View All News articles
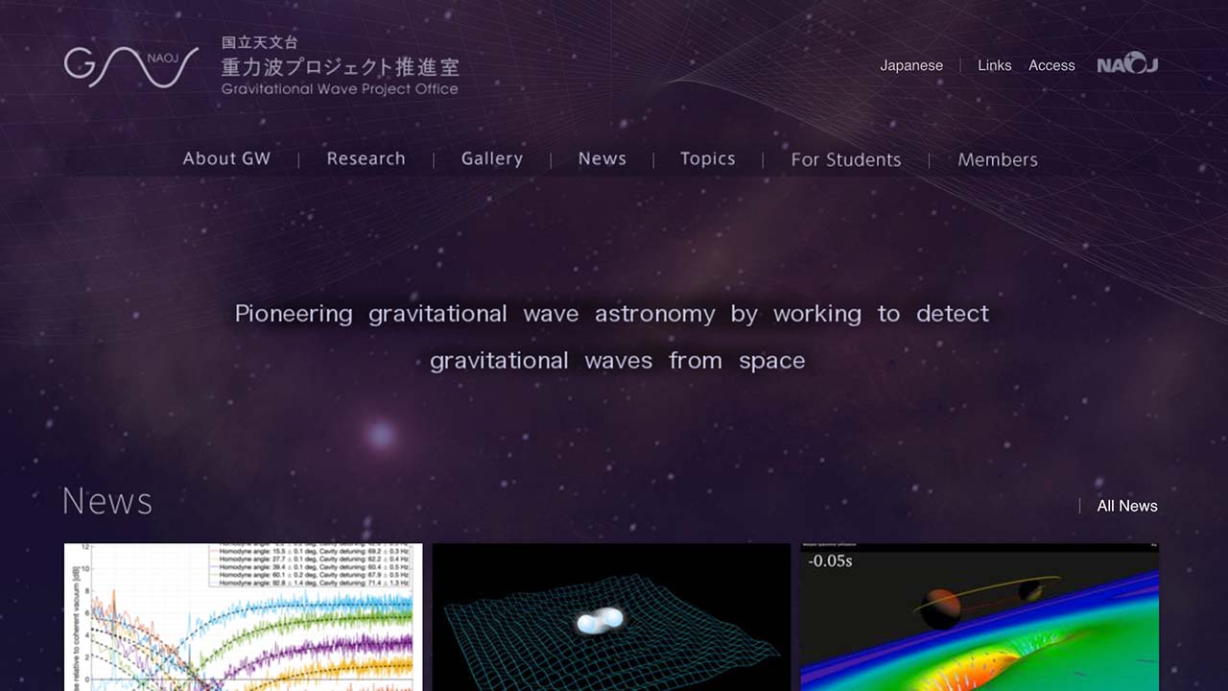This screenshot has width=1228, height=691. [1126, 506]
